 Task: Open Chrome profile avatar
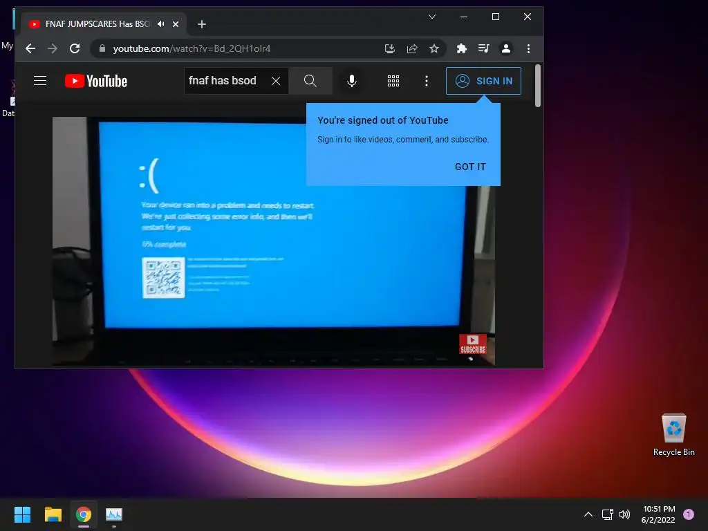(506, 48)
